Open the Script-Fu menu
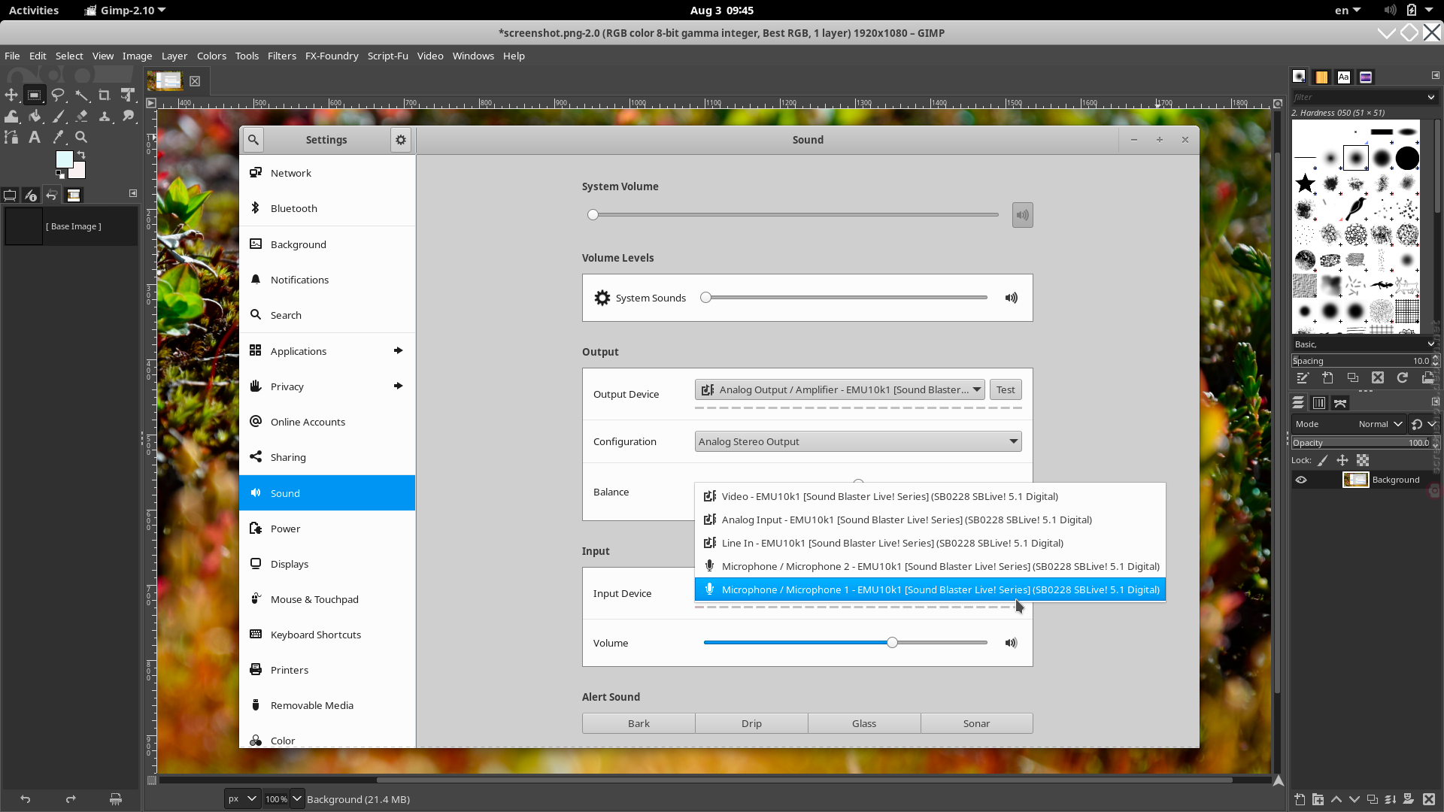 point(388,56)
